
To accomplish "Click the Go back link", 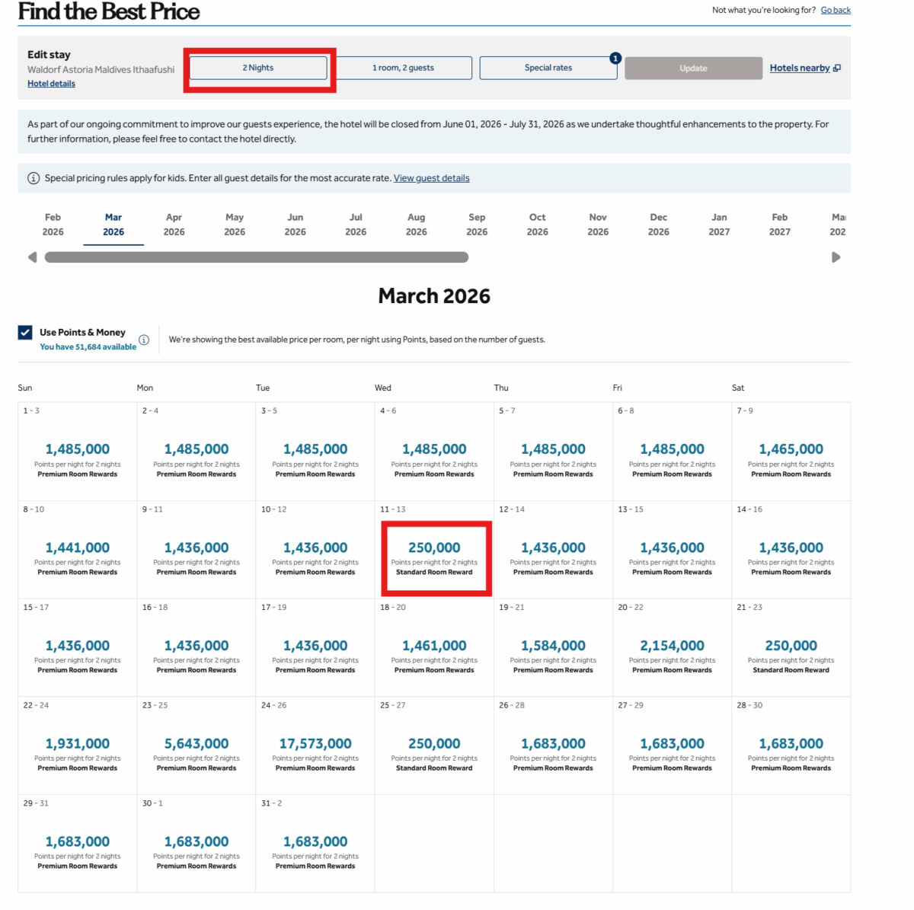I will (x=836, y=10).
